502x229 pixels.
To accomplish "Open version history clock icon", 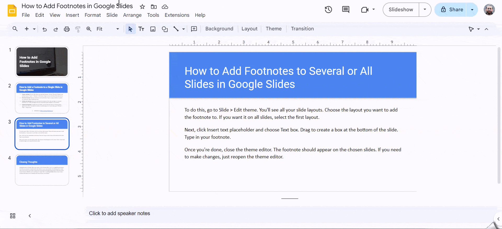I will coord(328,10).
